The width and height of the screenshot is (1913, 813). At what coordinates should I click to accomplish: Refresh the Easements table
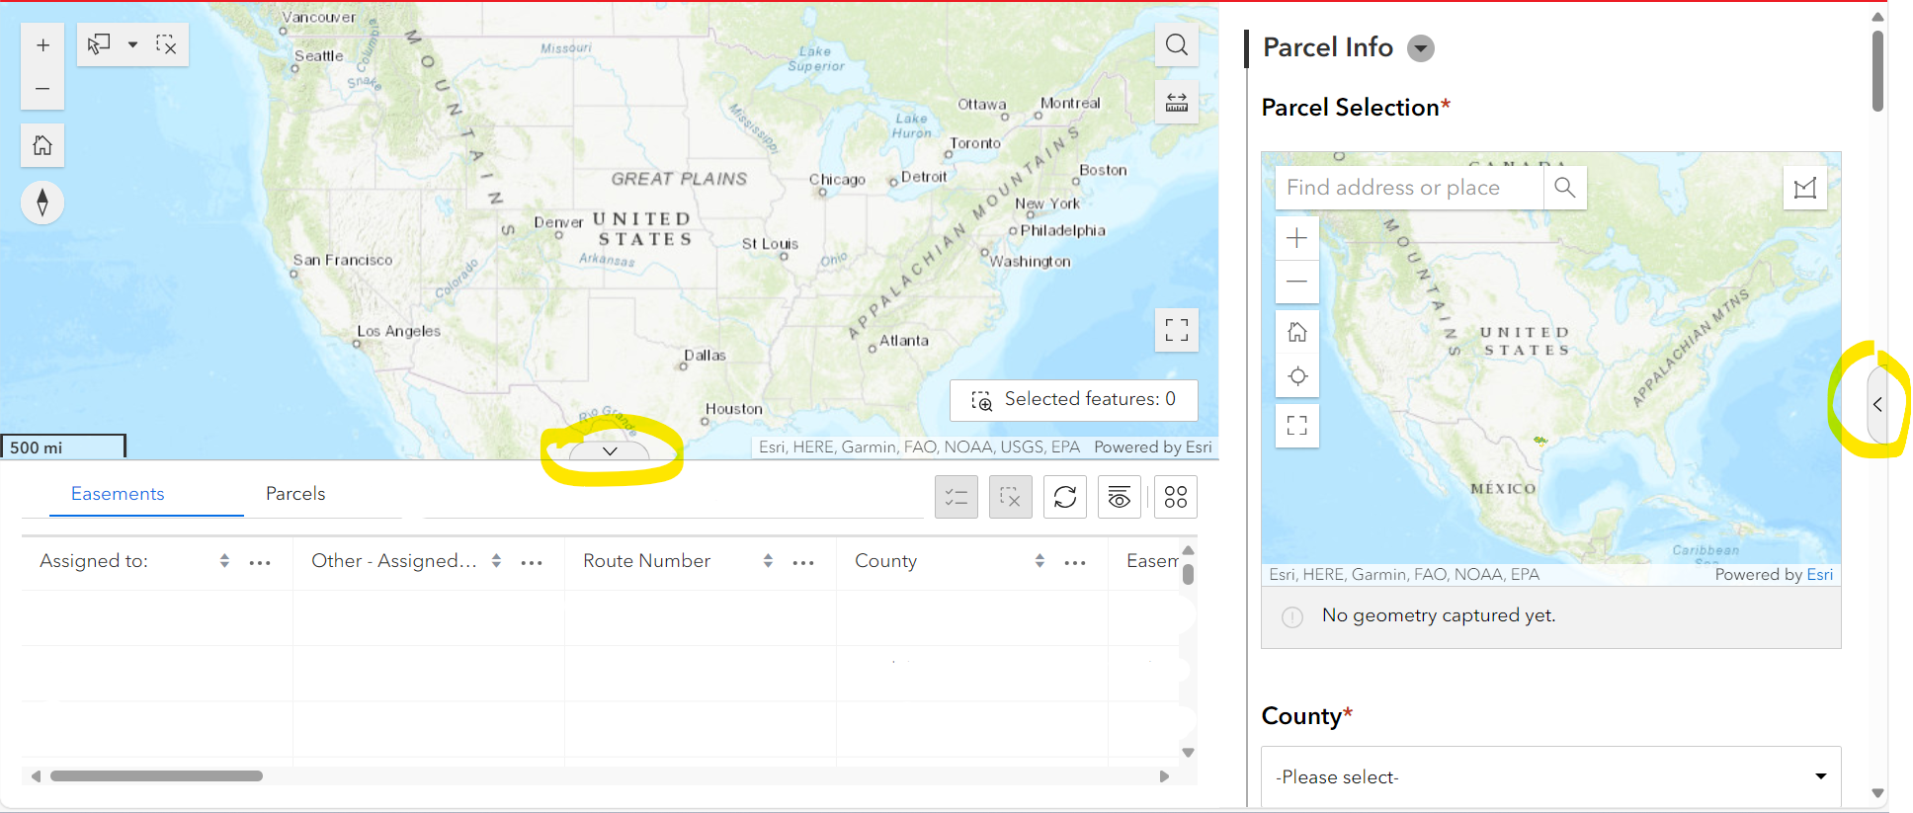tap(1064, 497)
